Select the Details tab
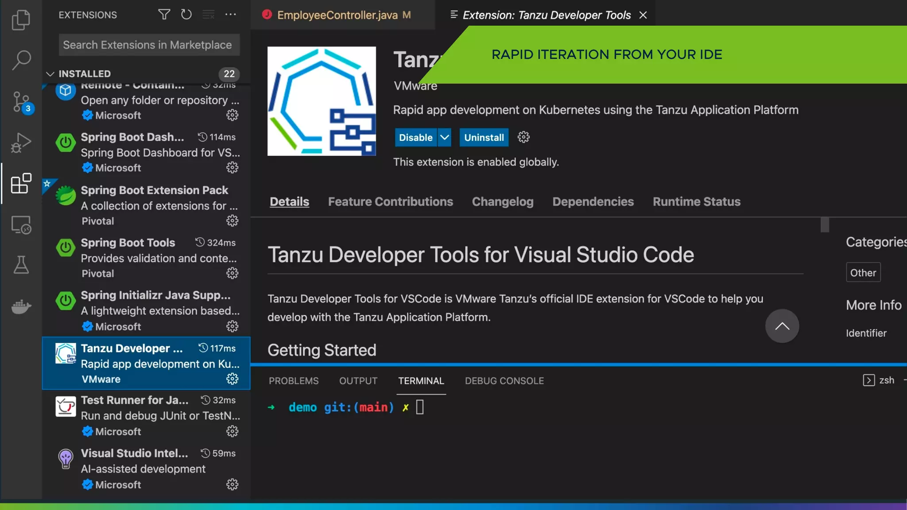Screen dimensions: 907x510 pyautogui.click(x=290, y=202)
